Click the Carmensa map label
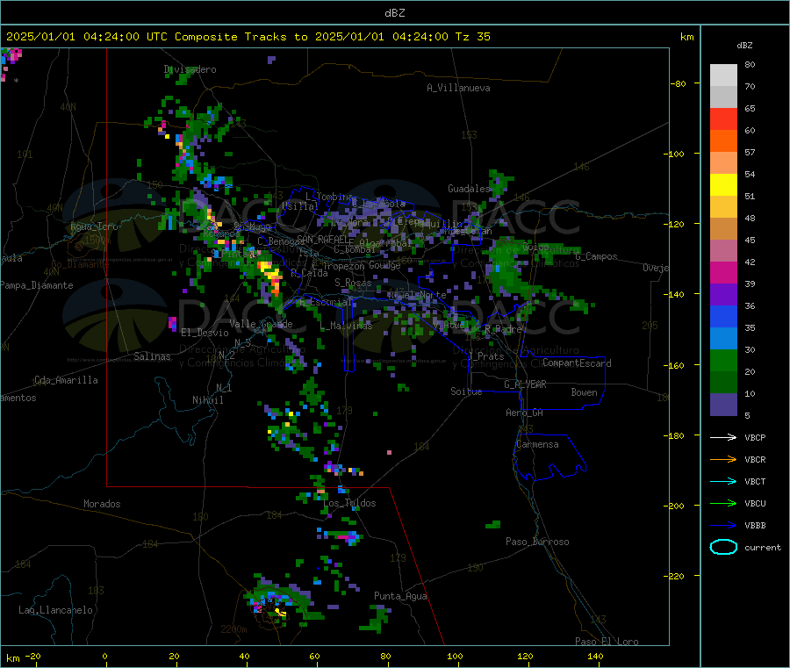Screen dimensions: 790x668 [x=537, y=444]
